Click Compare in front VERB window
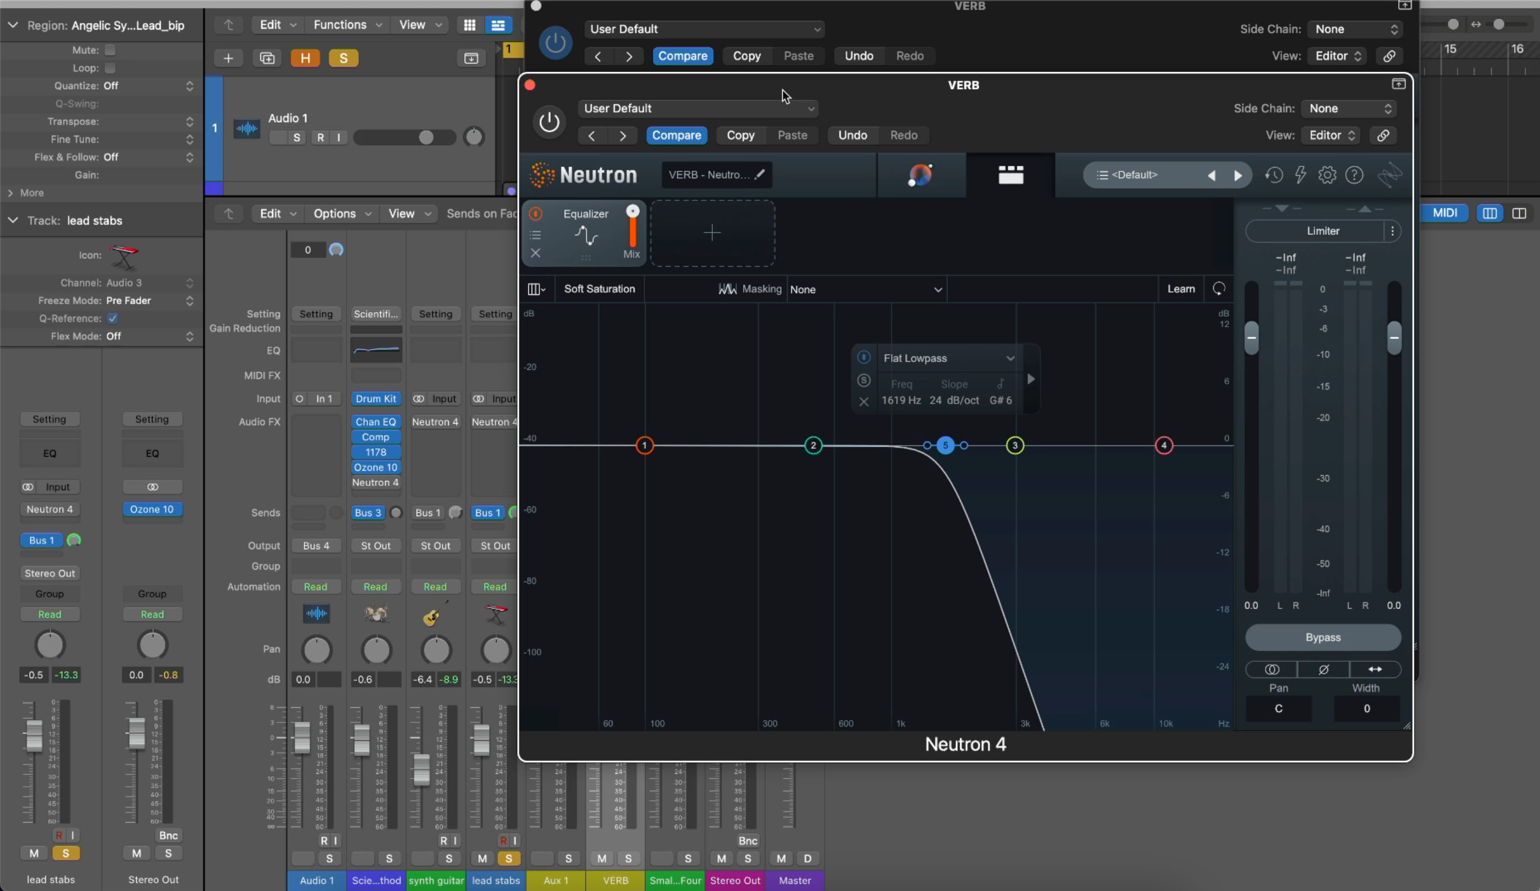Viewport: 1540px width, 891px height. 676,135
